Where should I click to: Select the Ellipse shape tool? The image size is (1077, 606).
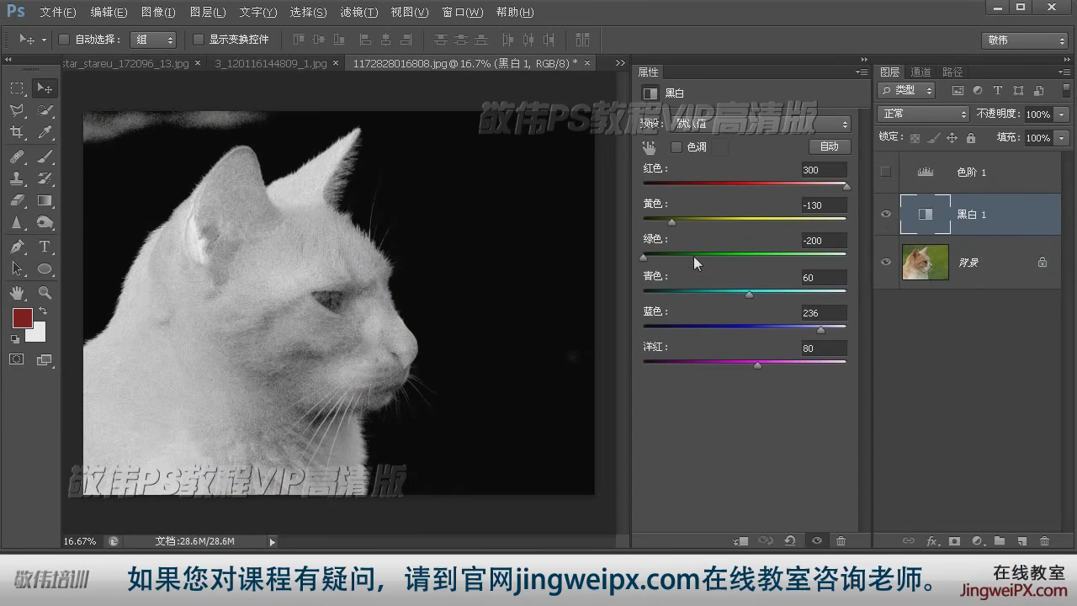click(45, 269)
